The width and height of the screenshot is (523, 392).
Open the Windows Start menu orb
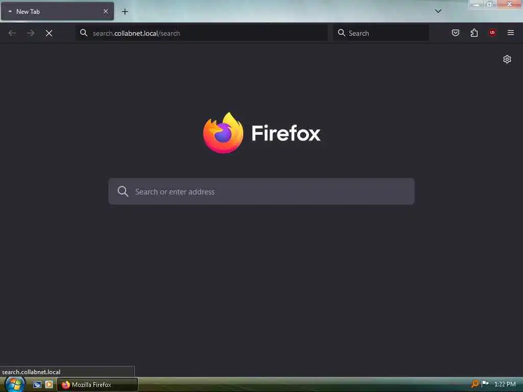15,384
